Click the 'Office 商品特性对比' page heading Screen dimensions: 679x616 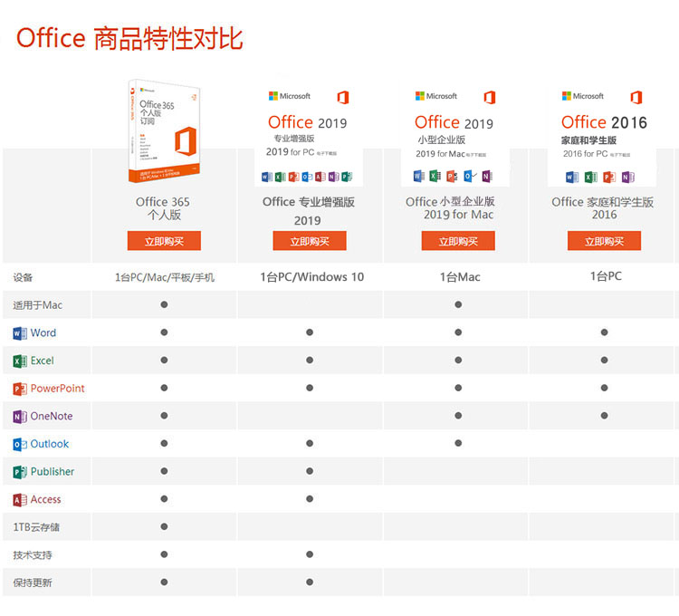click(129, 38)
